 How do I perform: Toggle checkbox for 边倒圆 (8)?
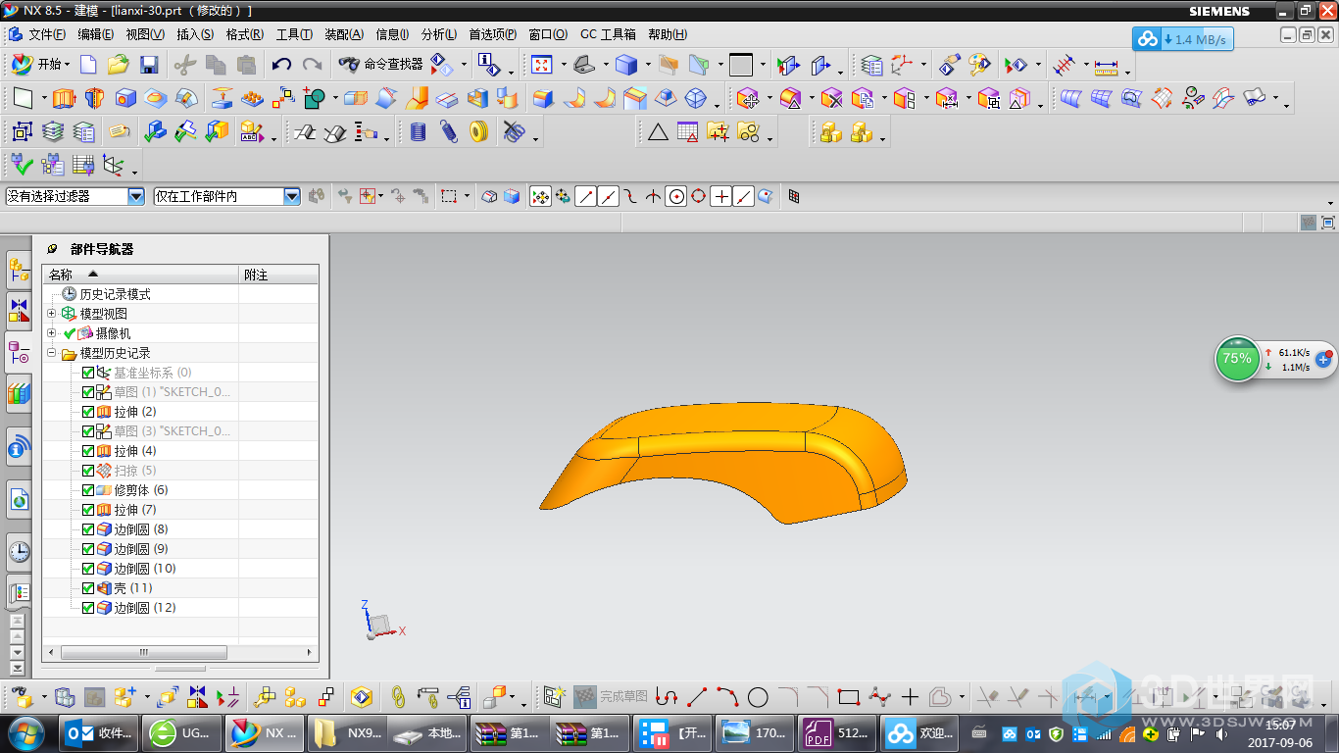pyautogui.click(x=88, y=529)
